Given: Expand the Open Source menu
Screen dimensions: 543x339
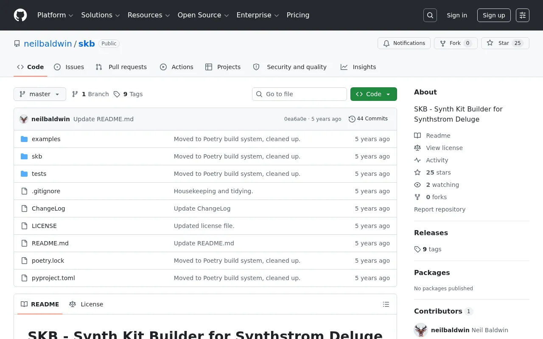Looking at the screenshot, I should 203,15.
